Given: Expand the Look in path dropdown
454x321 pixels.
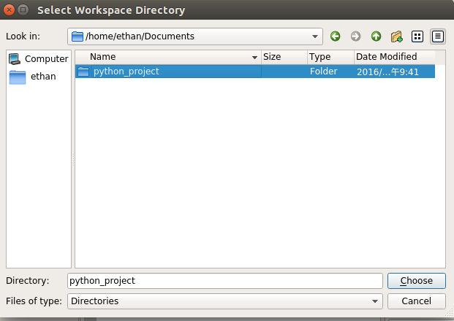Looking at the screenshot, I should [x=315, y=36].
